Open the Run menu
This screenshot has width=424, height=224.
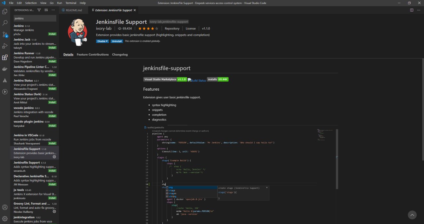click(60, 3)
